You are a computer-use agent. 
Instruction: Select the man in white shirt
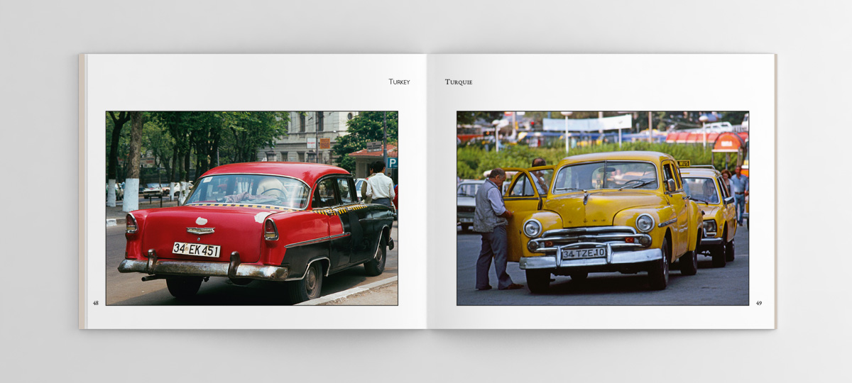[380, 187]
